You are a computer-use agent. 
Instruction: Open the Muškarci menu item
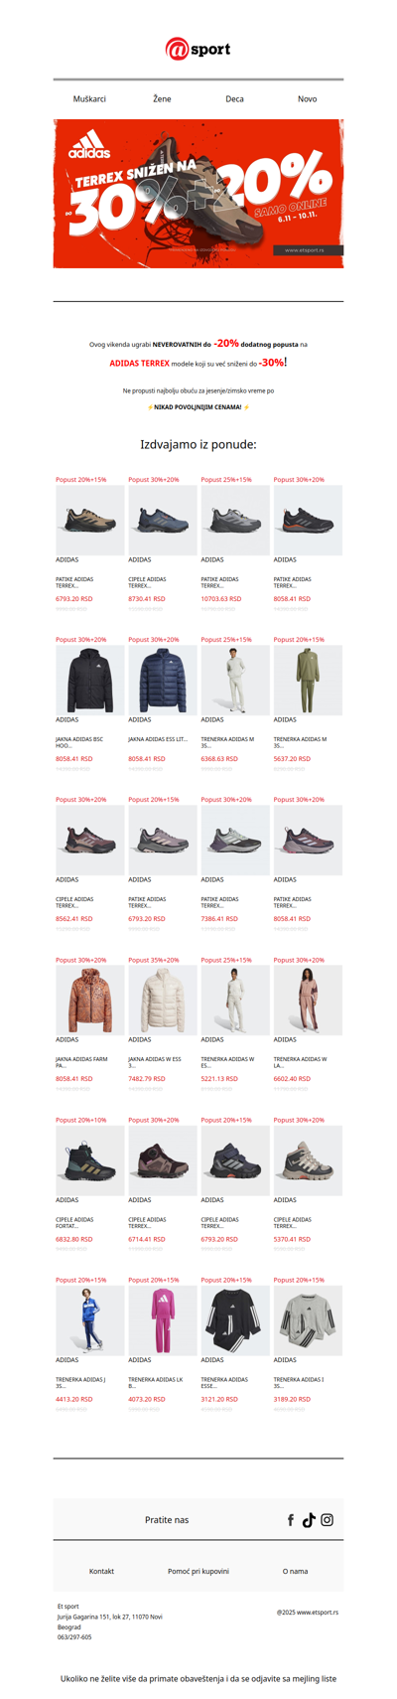coord(89,99)
